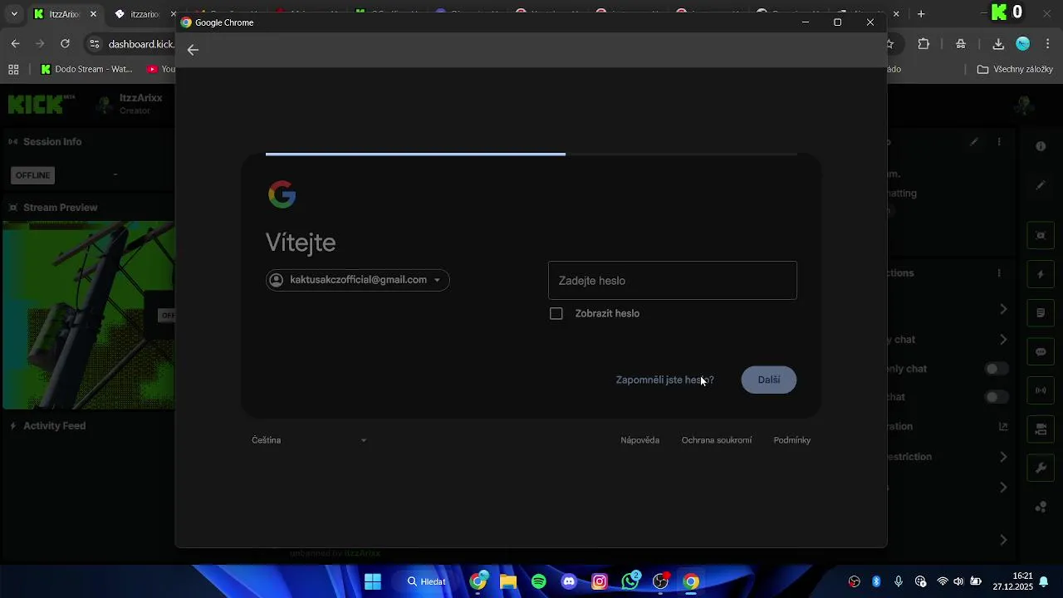Screen dimensions: 1063x598
Task: Open File Explorer from the taskbar
Action: pyautogui.click(x=508, y=581)
